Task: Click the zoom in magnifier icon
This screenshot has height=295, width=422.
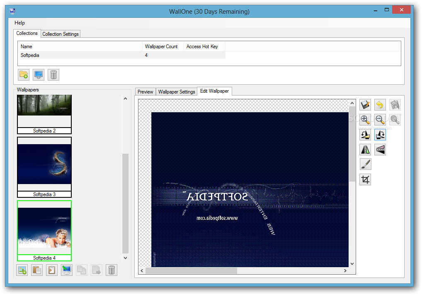Action: click(x=365, y=120)
